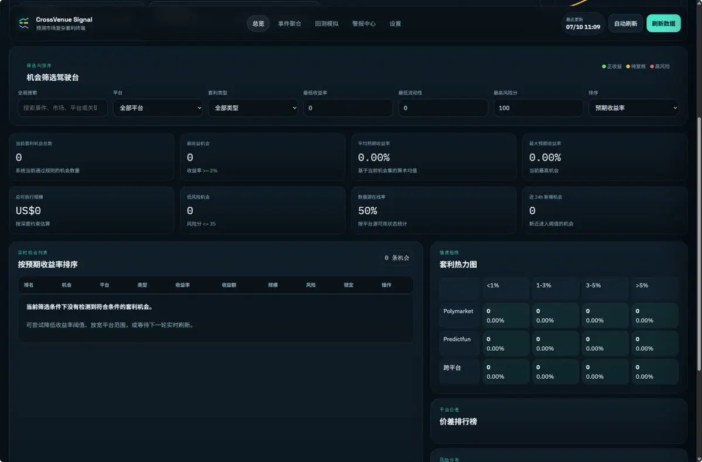
Task: Open the 排序 dropdown showing 预期收益率
Action: click(633, 108)
